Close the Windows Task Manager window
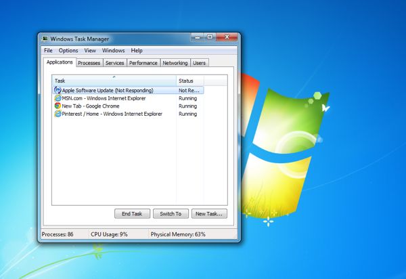This screenshot has height=279, width=406. 227,37
